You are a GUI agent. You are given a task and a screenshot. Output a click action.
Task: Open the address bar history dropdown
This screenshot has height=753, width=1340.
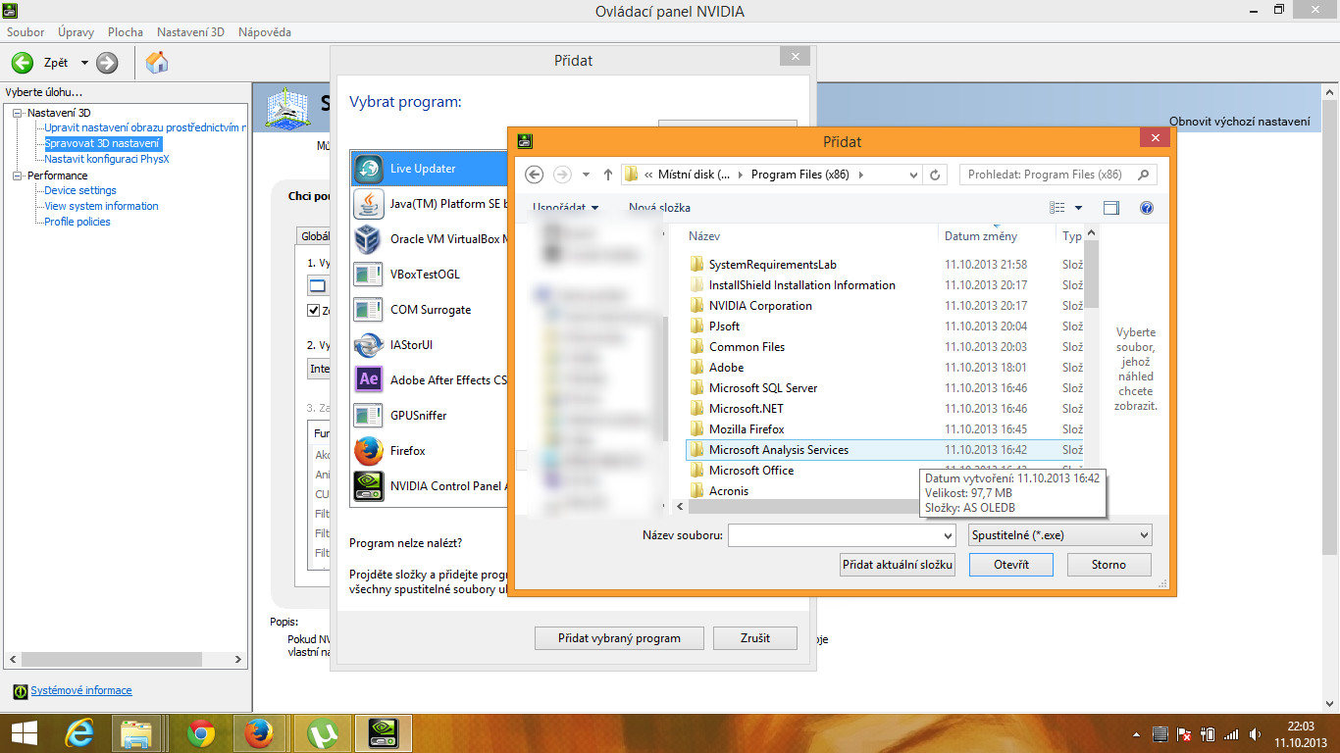click(913, 175)
